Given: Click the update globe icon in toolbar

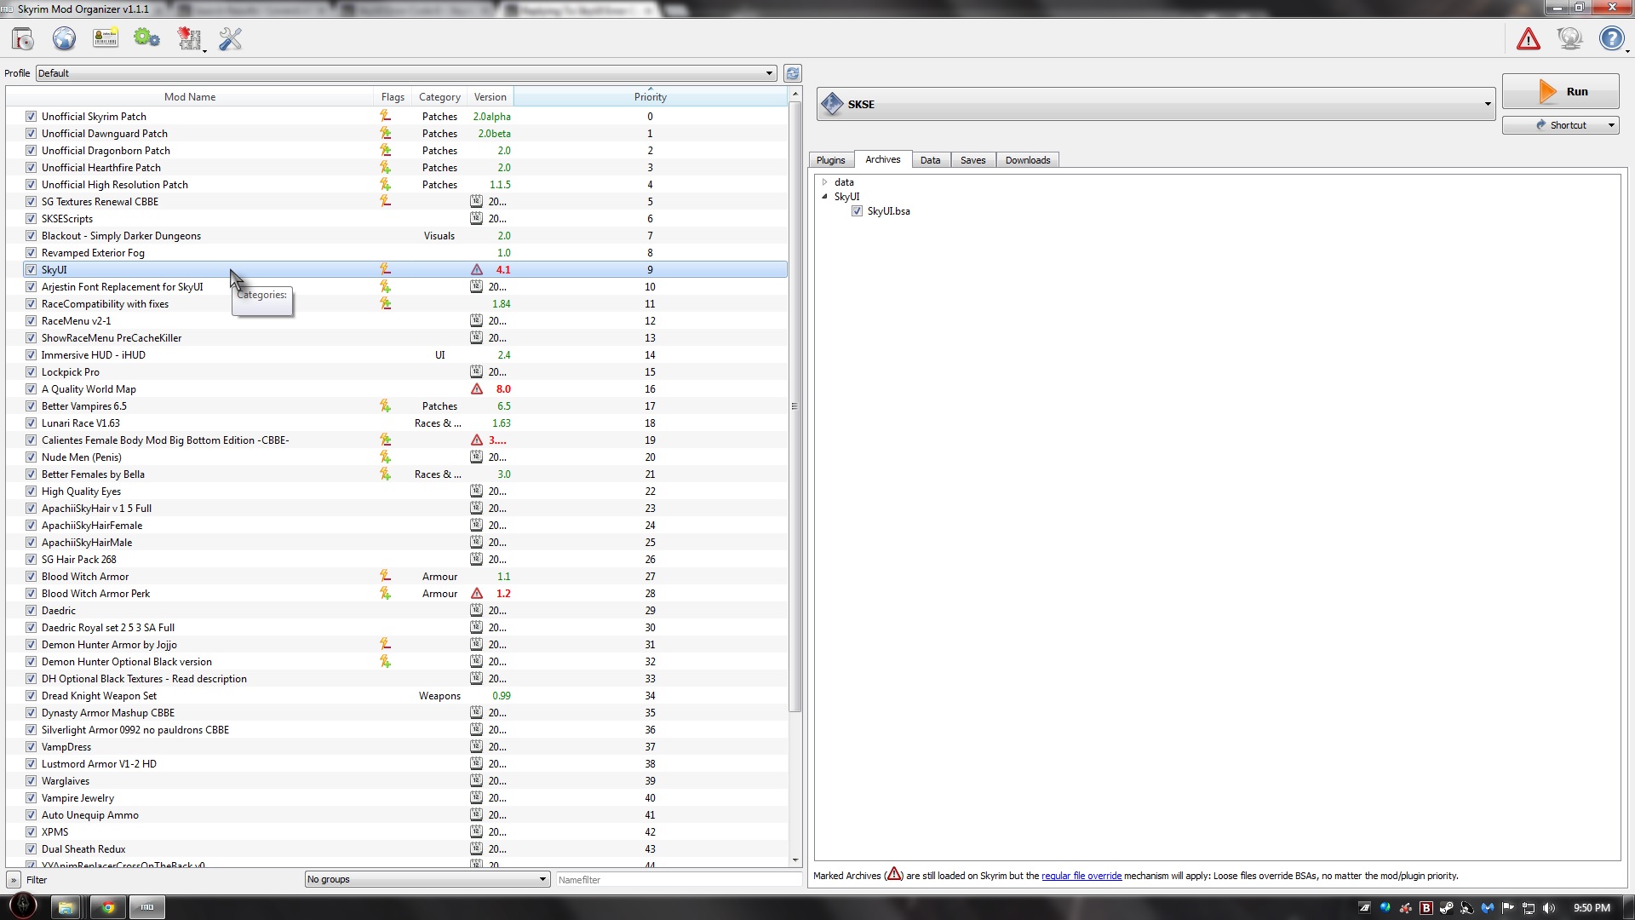Looking at the screenshot, I should tap(1569, 38).
